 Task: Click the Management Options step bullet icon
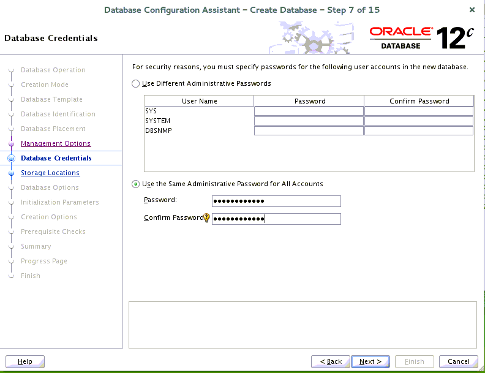(11, 144)
